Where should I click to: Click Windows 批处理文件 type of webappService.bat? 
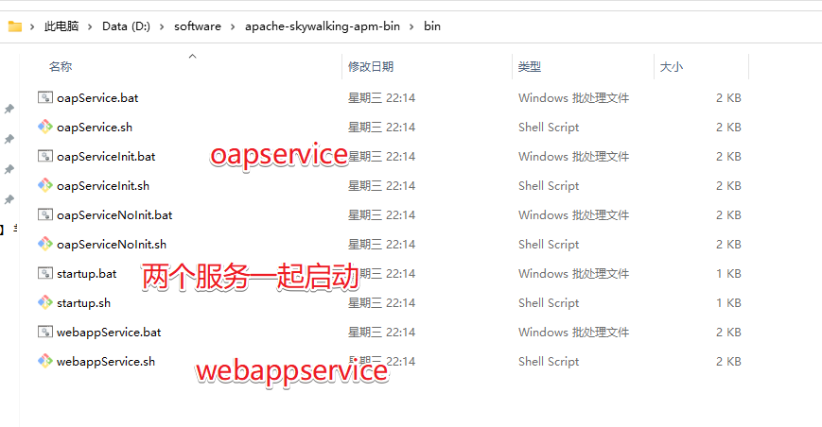coord(573,333)
